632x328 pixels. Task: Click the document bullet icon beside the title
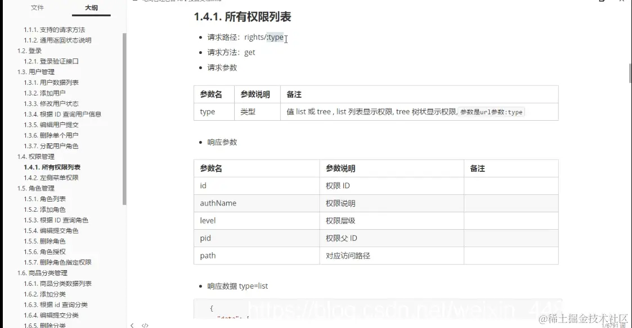135,1
